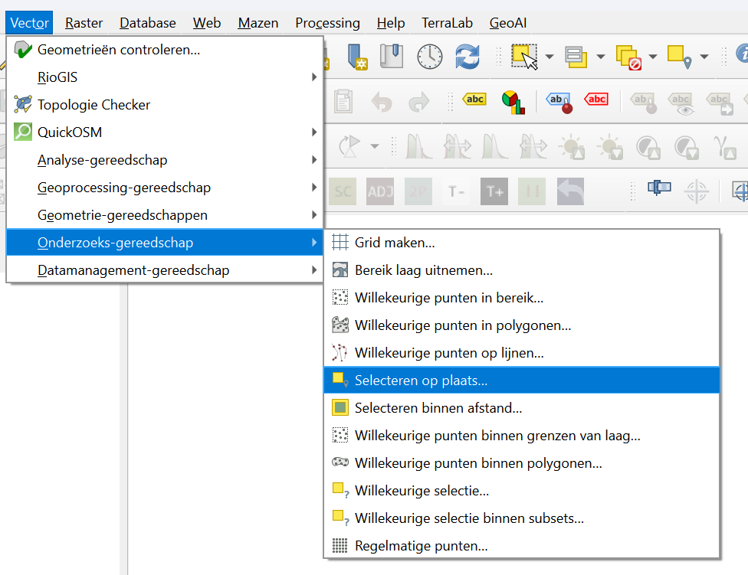Click select features by value icon
The image size is (748, 575).
coord(576,57)
